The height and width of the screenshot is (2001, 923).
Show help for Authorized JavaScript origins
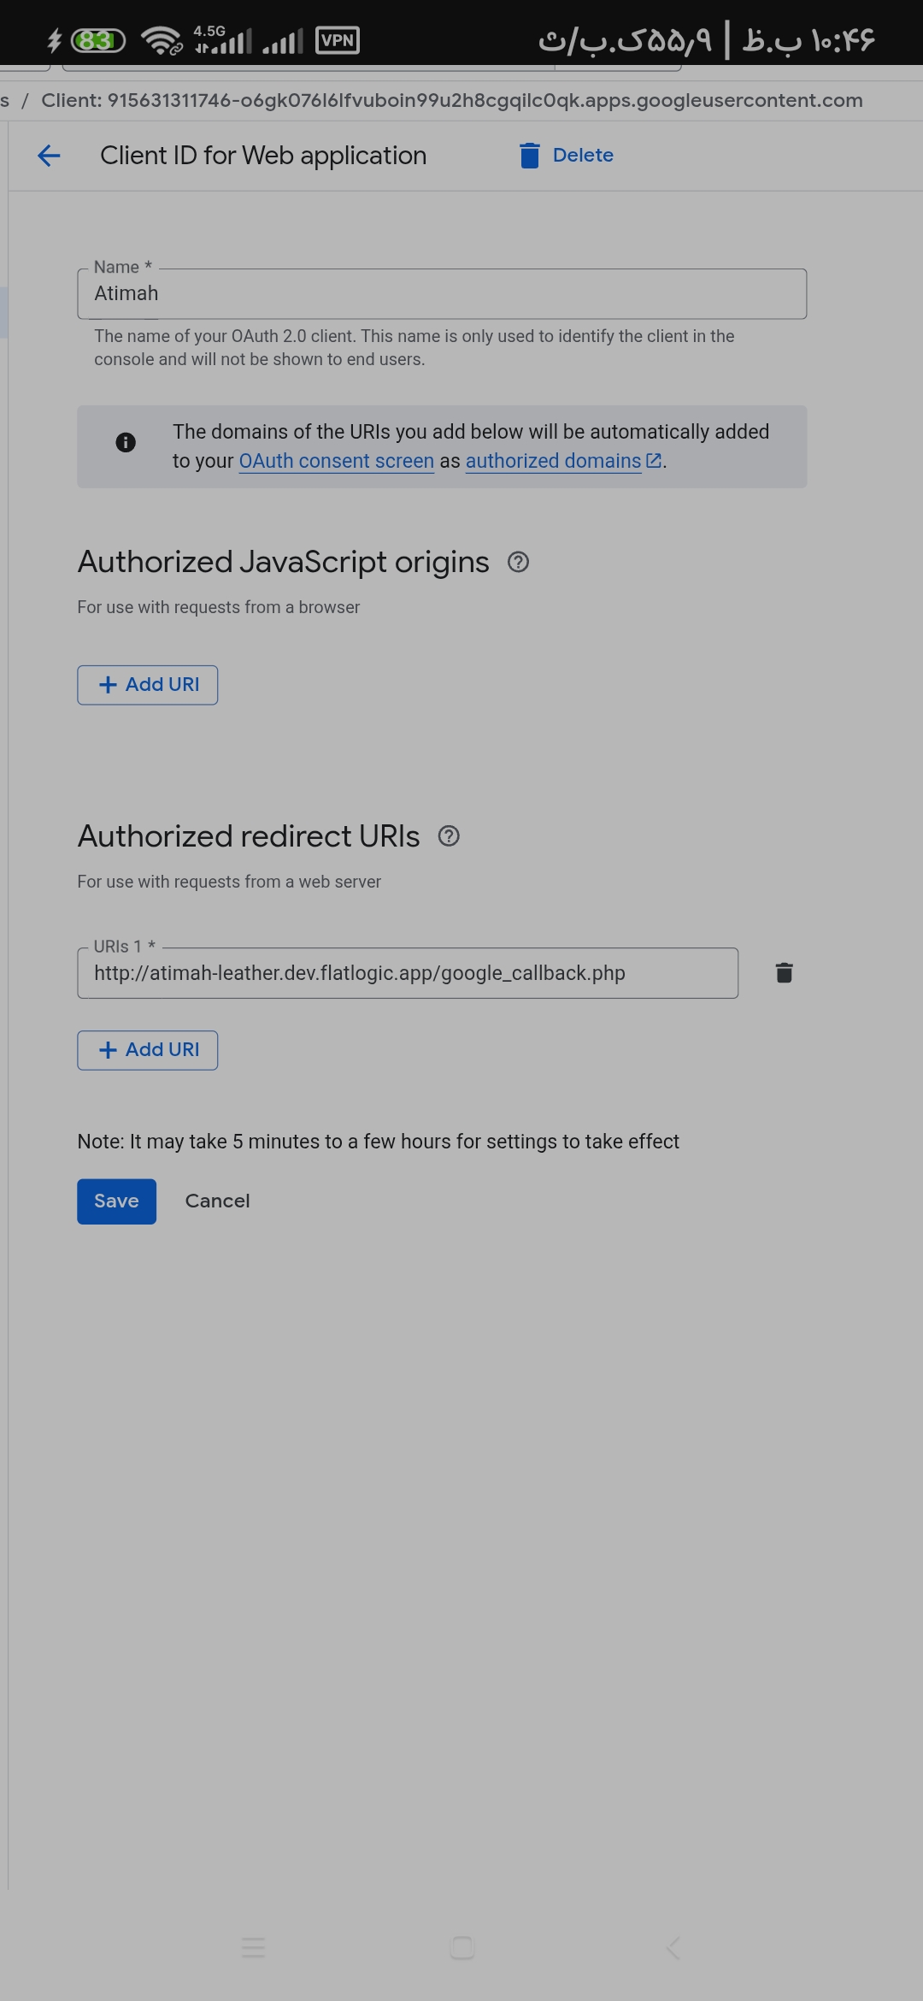tap(518, 563)
